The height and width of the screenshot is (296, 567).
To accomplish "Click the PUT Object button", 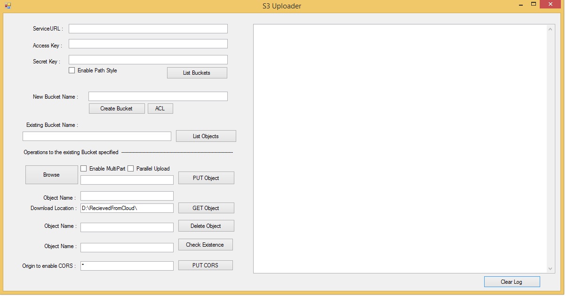I will click(x=206, y=178).
